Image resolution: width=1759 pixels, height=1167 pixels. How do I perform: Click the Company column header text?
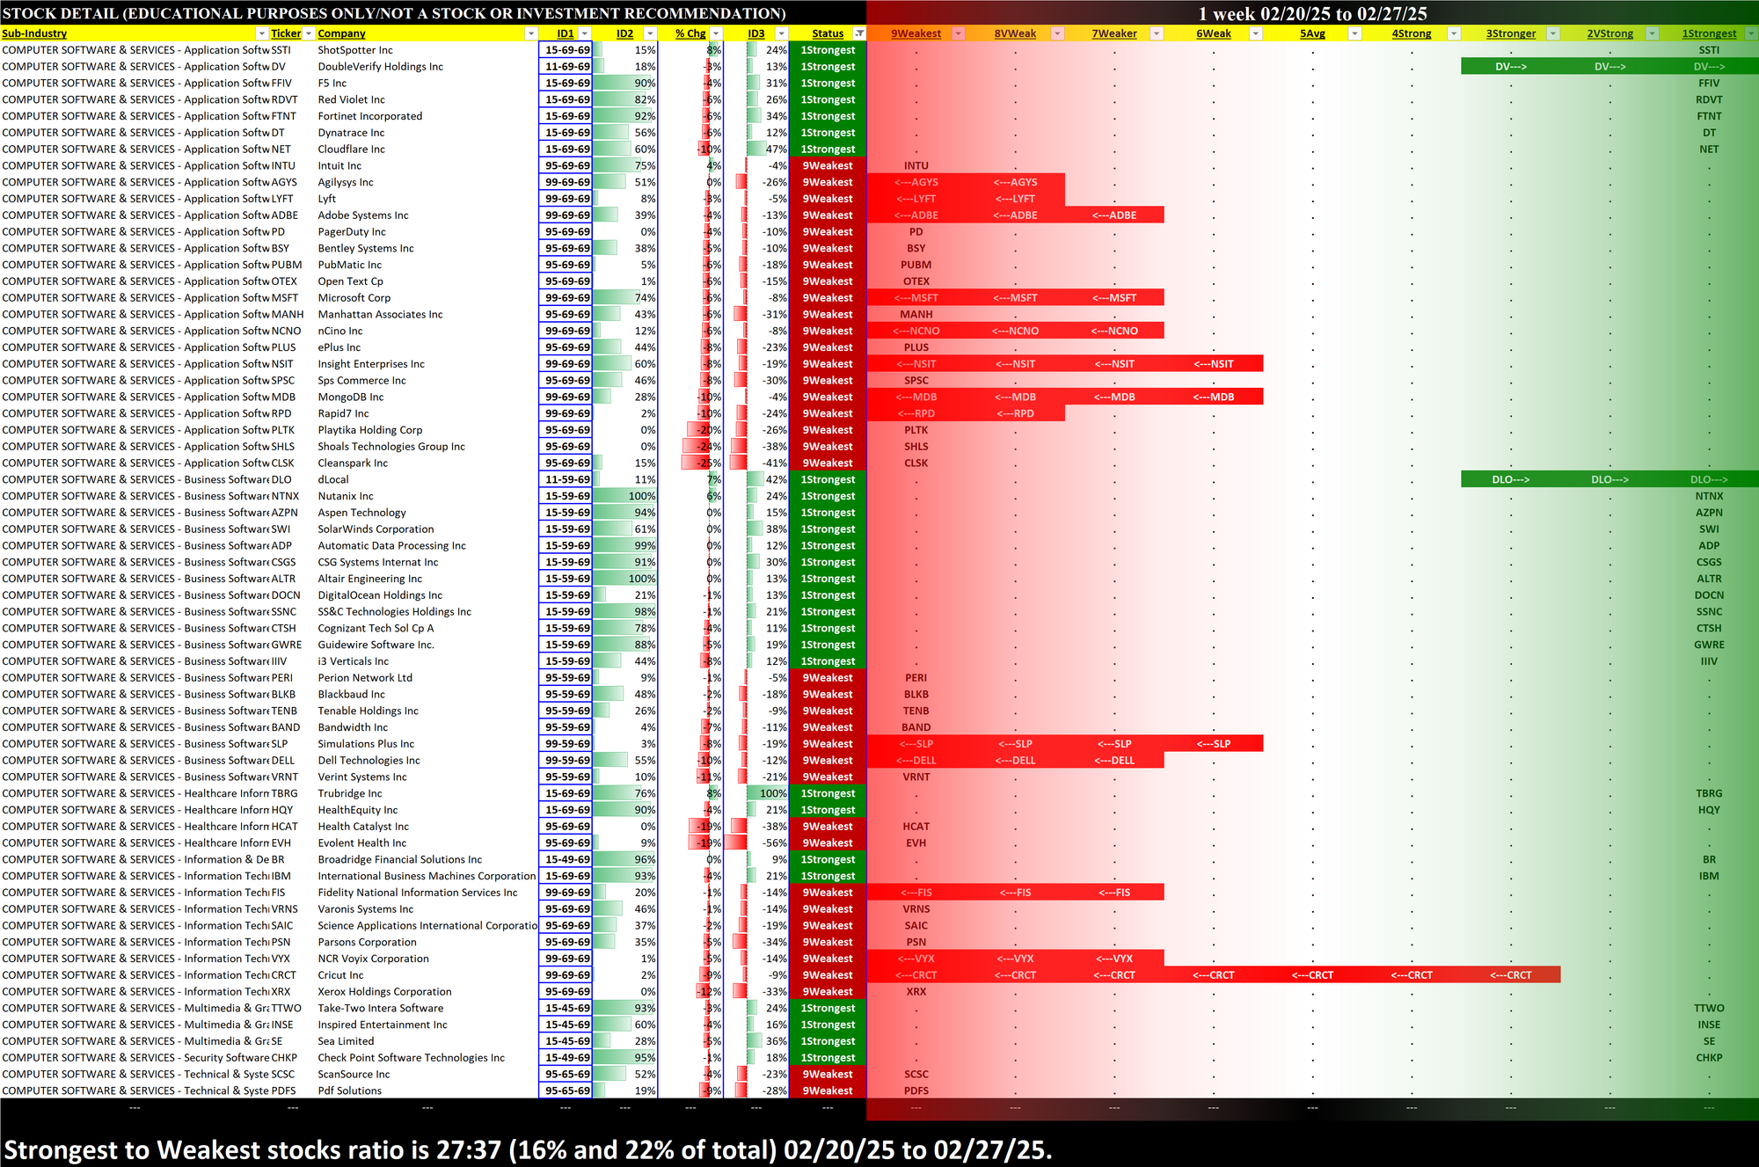click(341, 33)
